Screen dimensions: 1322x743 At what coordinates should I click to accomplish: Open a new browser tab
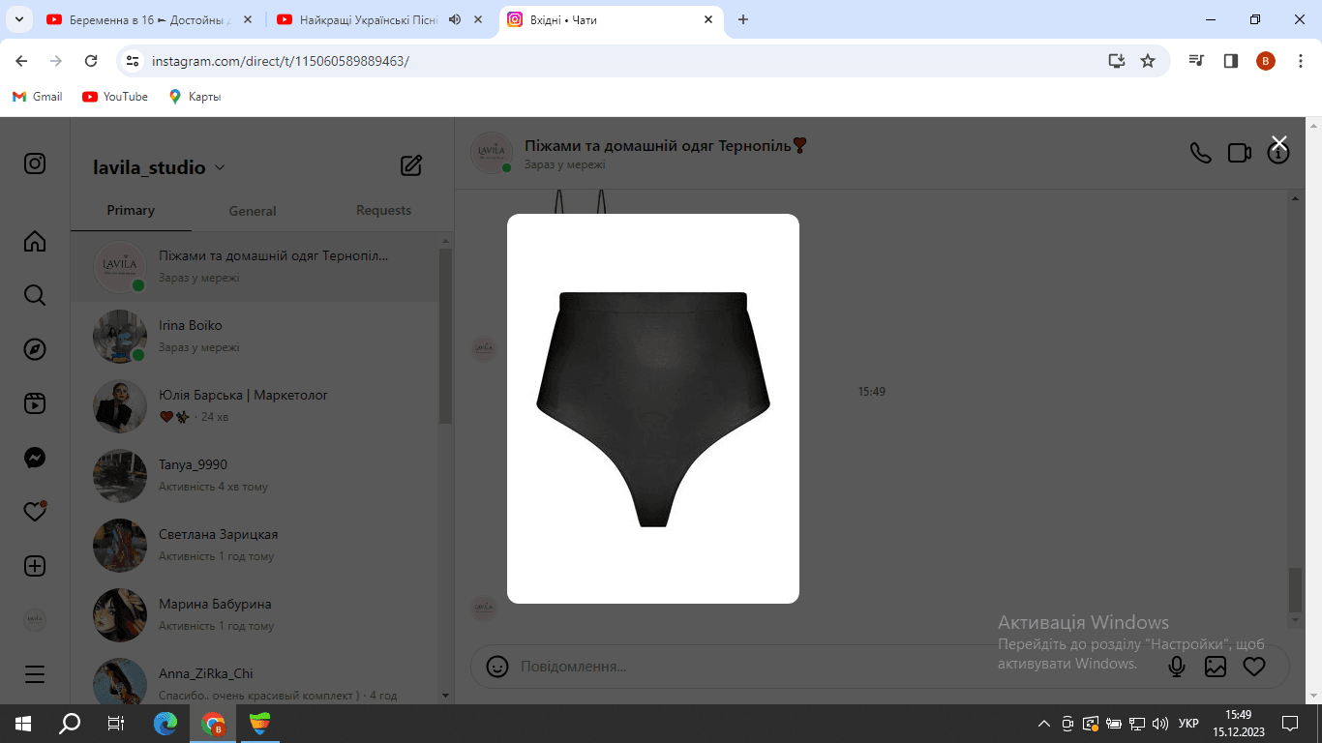(x=743, y=19)
